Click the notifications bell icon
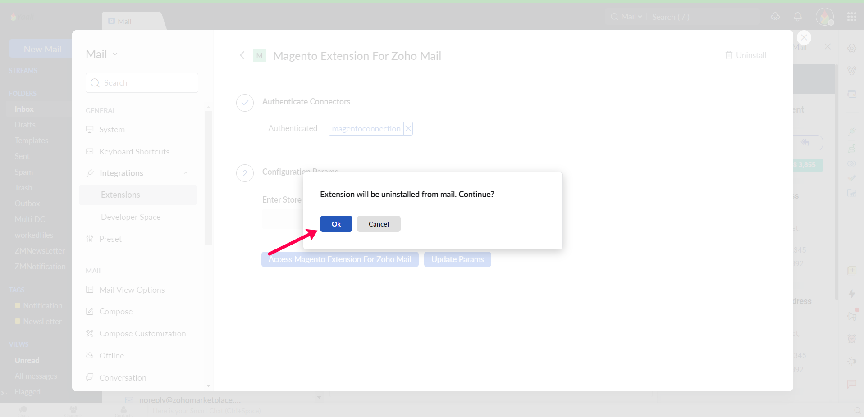Image resolution: width=864 pixels, height=417 pixels. point(797,17)
